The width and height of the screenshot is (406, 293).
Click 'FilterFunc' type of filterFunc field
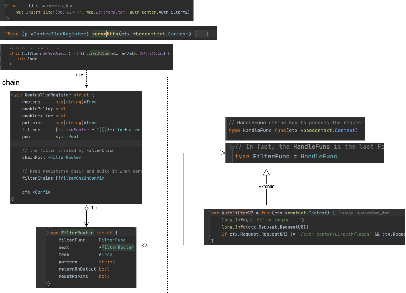click(112, 240)
